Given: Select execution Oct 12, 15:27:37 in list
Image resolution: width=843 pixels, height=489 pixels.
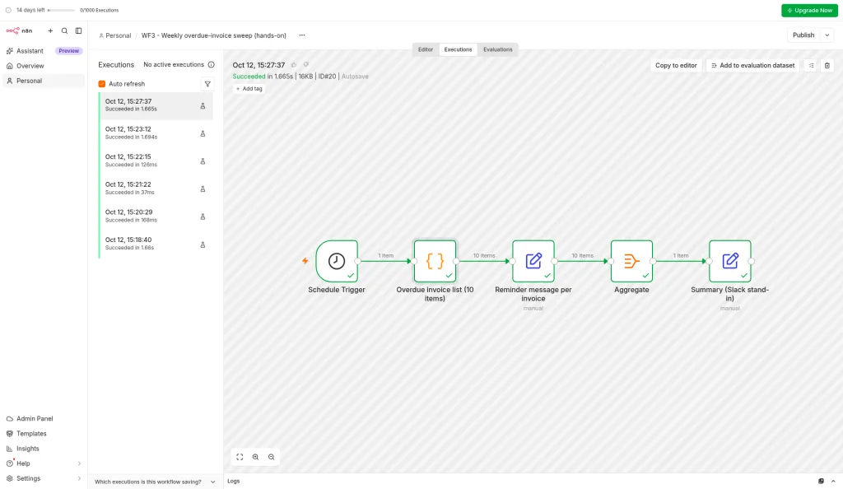Looking at the screenshot, I should point(156,105).
